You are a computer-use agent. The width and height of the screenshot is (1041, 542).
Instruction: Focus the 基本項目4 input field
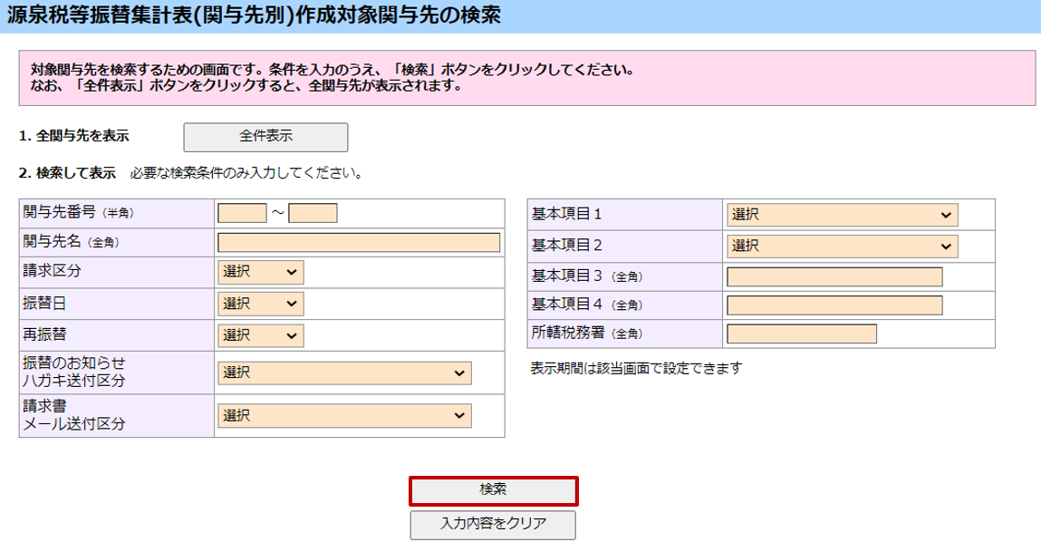tap(834, 305)
